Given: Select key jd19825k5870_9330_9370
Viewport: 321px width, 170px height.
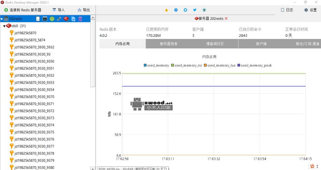Looking at the screenshot, I should (x=34, y=97).
